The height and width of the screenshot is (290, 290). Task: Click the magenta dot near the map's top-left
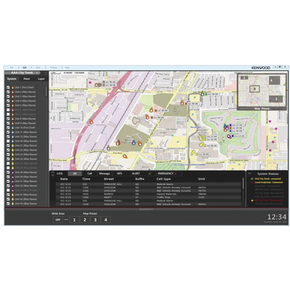coord(90,83)
